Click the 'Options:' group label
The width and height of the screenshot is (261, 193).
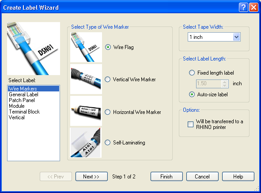click(x=191, y=110)
